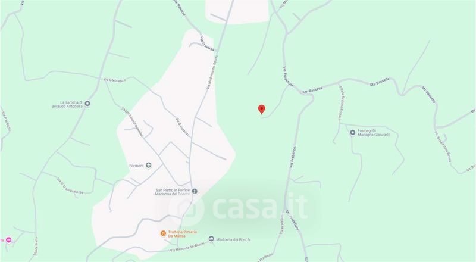
Task: Click the La sartoria di Beraudo Antonella text
Action: click(x=67, y=104)
